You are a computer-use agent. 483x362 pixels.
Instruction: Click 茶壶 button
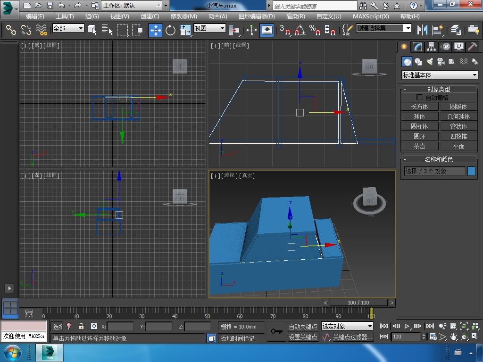coord(419,146)
